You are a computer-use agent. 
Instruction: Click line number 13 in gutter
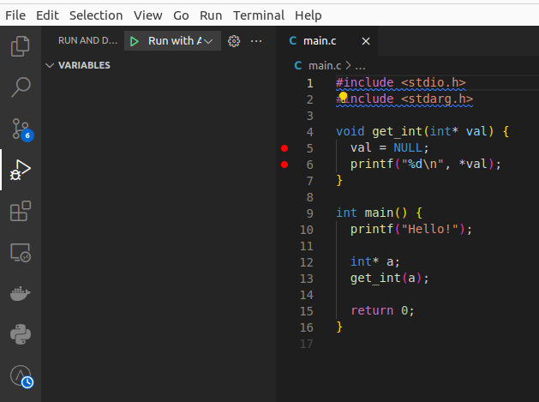point(306,279)
